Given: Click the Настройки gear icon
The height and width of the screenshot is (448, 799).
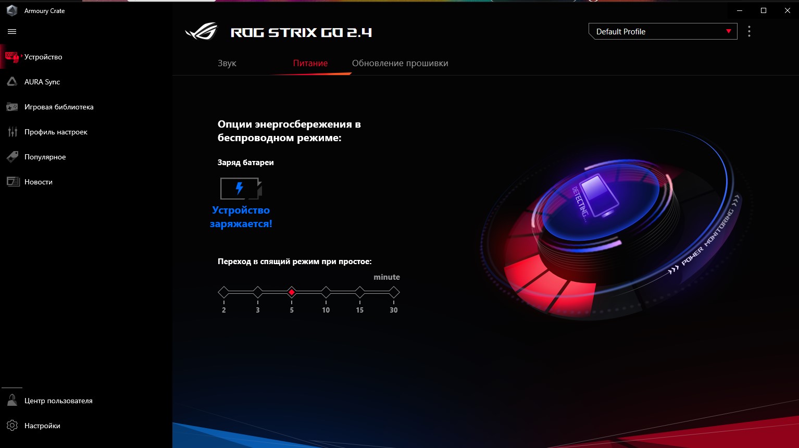Looking at the screenshot, I should (12, 426).
